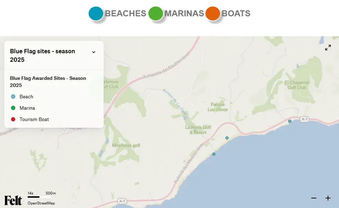The height and width of the screenshot is (208, 339).
Task: Click the southernmost beach marker on coast
Action: click(x=214, y=154)
